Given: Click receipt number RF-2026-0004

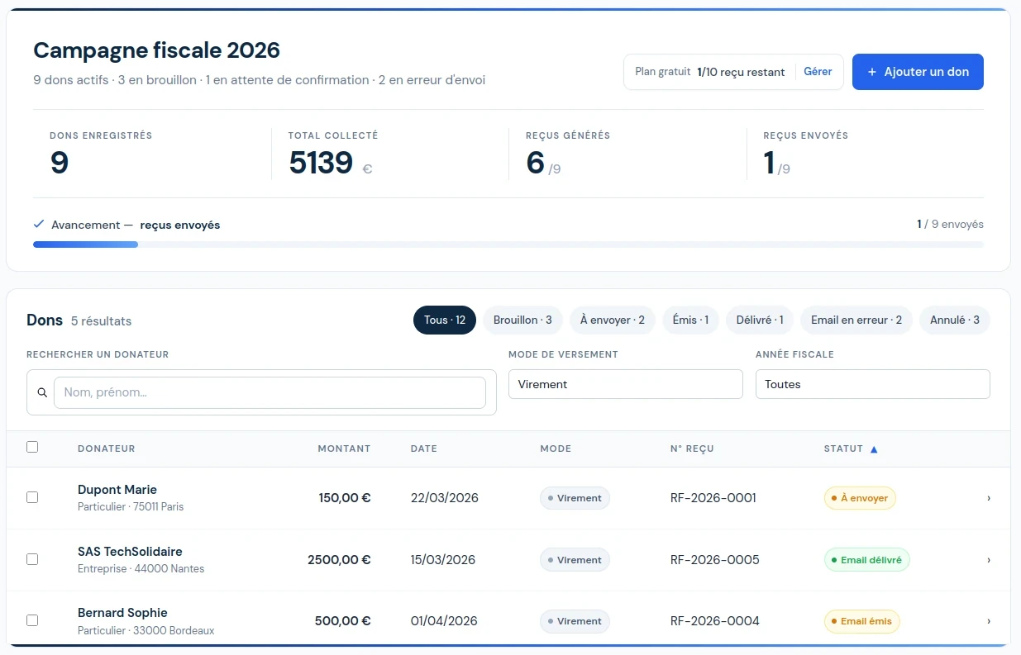Looking at the screenshot, I should click(715, 621).
